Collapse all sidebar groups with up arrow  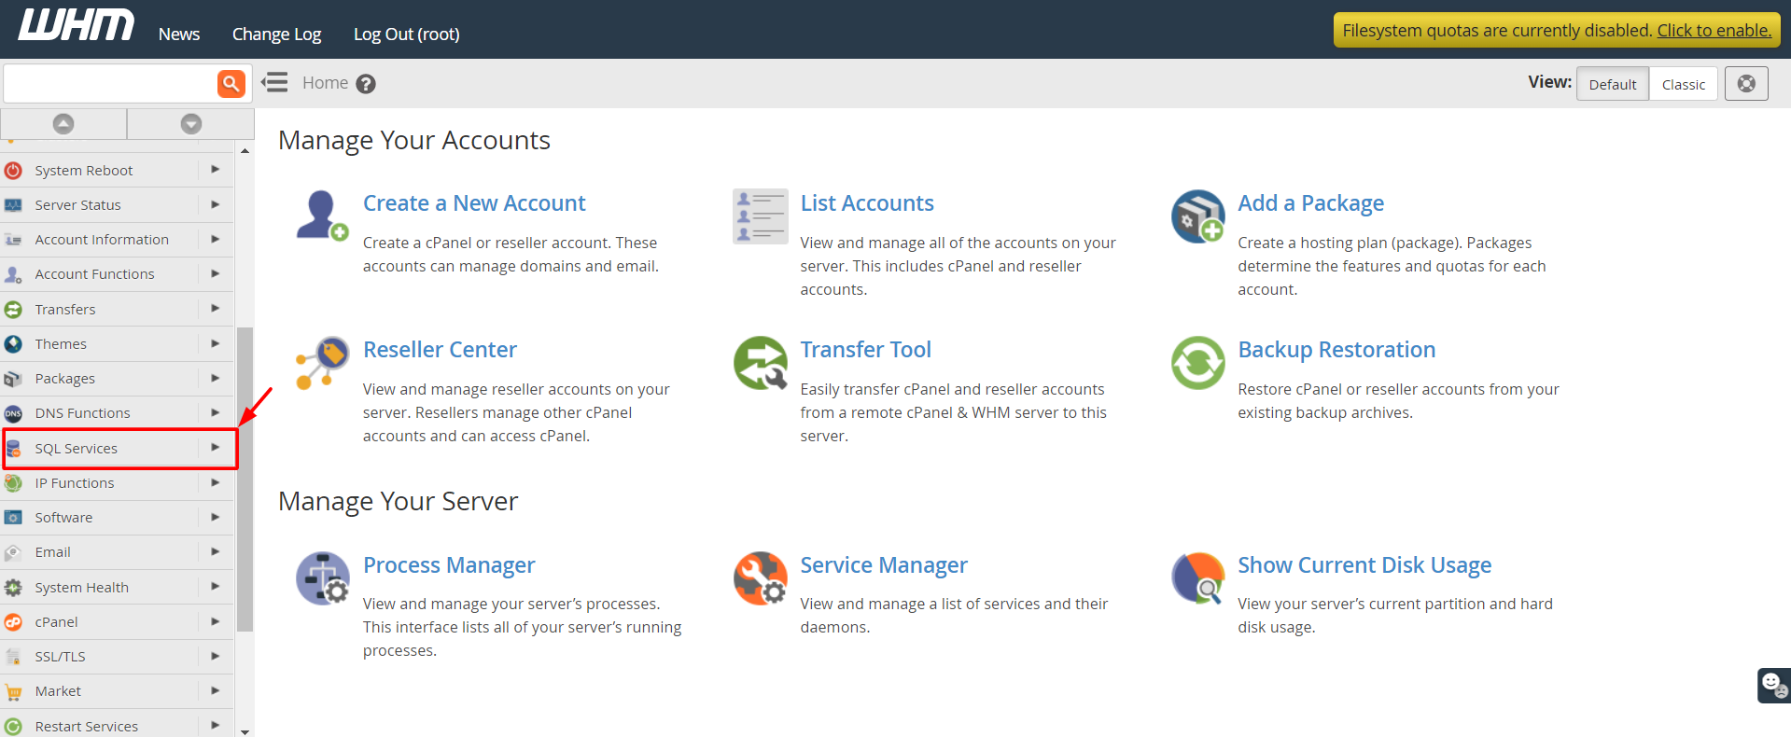click(x=63, y=123)
